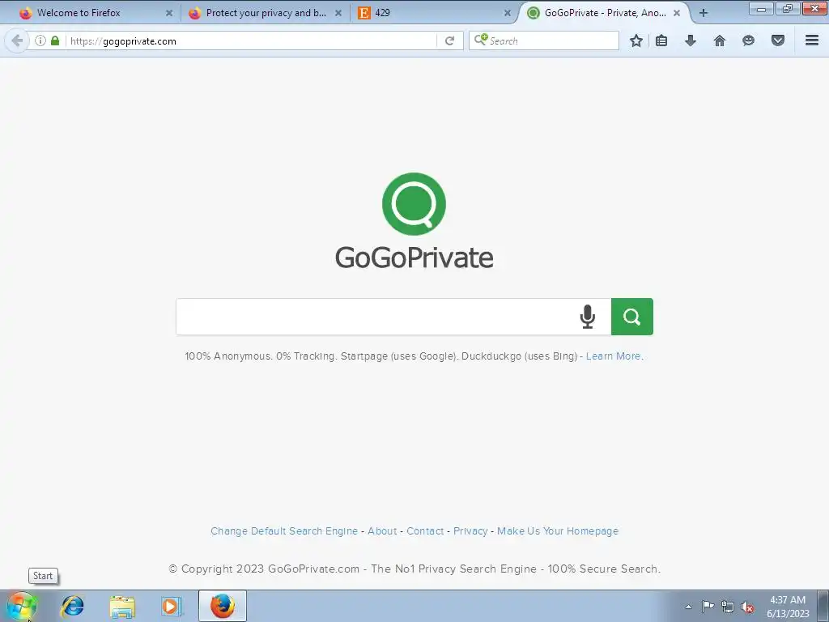Open Windows Explorer folder from taskbar

point(122,606)
